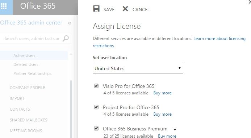Screen dimensions: 251x138
Task: Open COMPANY PROFILE section
Action: coord(28,88)
